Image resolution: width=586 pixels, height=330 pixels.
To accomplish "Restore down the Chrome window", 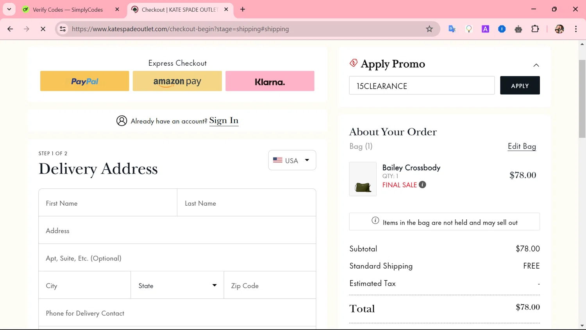I will coord(554,9).
